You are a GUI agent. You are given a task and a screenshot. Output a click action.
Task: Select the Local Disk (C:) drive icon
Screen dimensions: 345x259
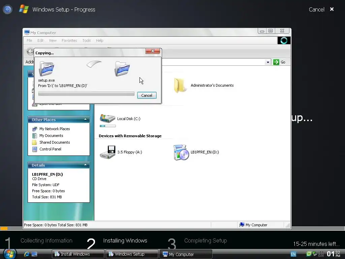107,118
